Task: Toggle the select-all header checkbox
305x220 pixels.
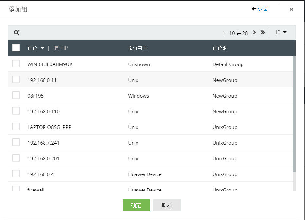Action: point(16,48)
